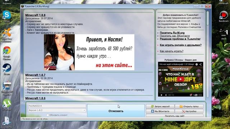Click the Мы ВКонтакте button
Image resolution: width=230 pixels, height=129 pixels.
point(160,111)
